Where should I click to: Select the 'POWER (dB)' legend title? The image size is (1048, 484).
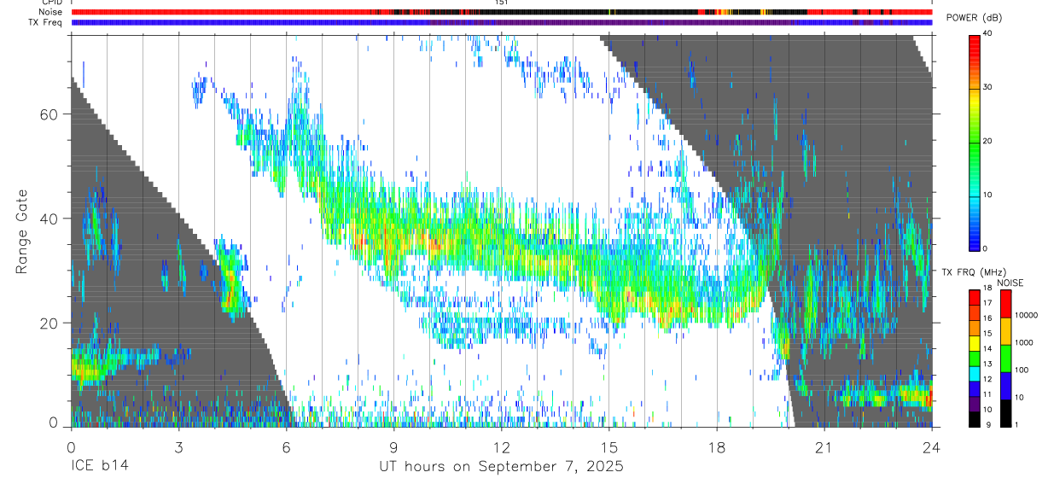pyautogui.click(x=975, y=18)
